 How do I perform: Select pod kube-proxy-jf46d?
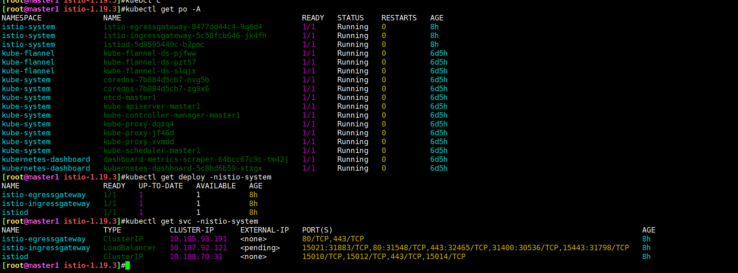point(139,133)
